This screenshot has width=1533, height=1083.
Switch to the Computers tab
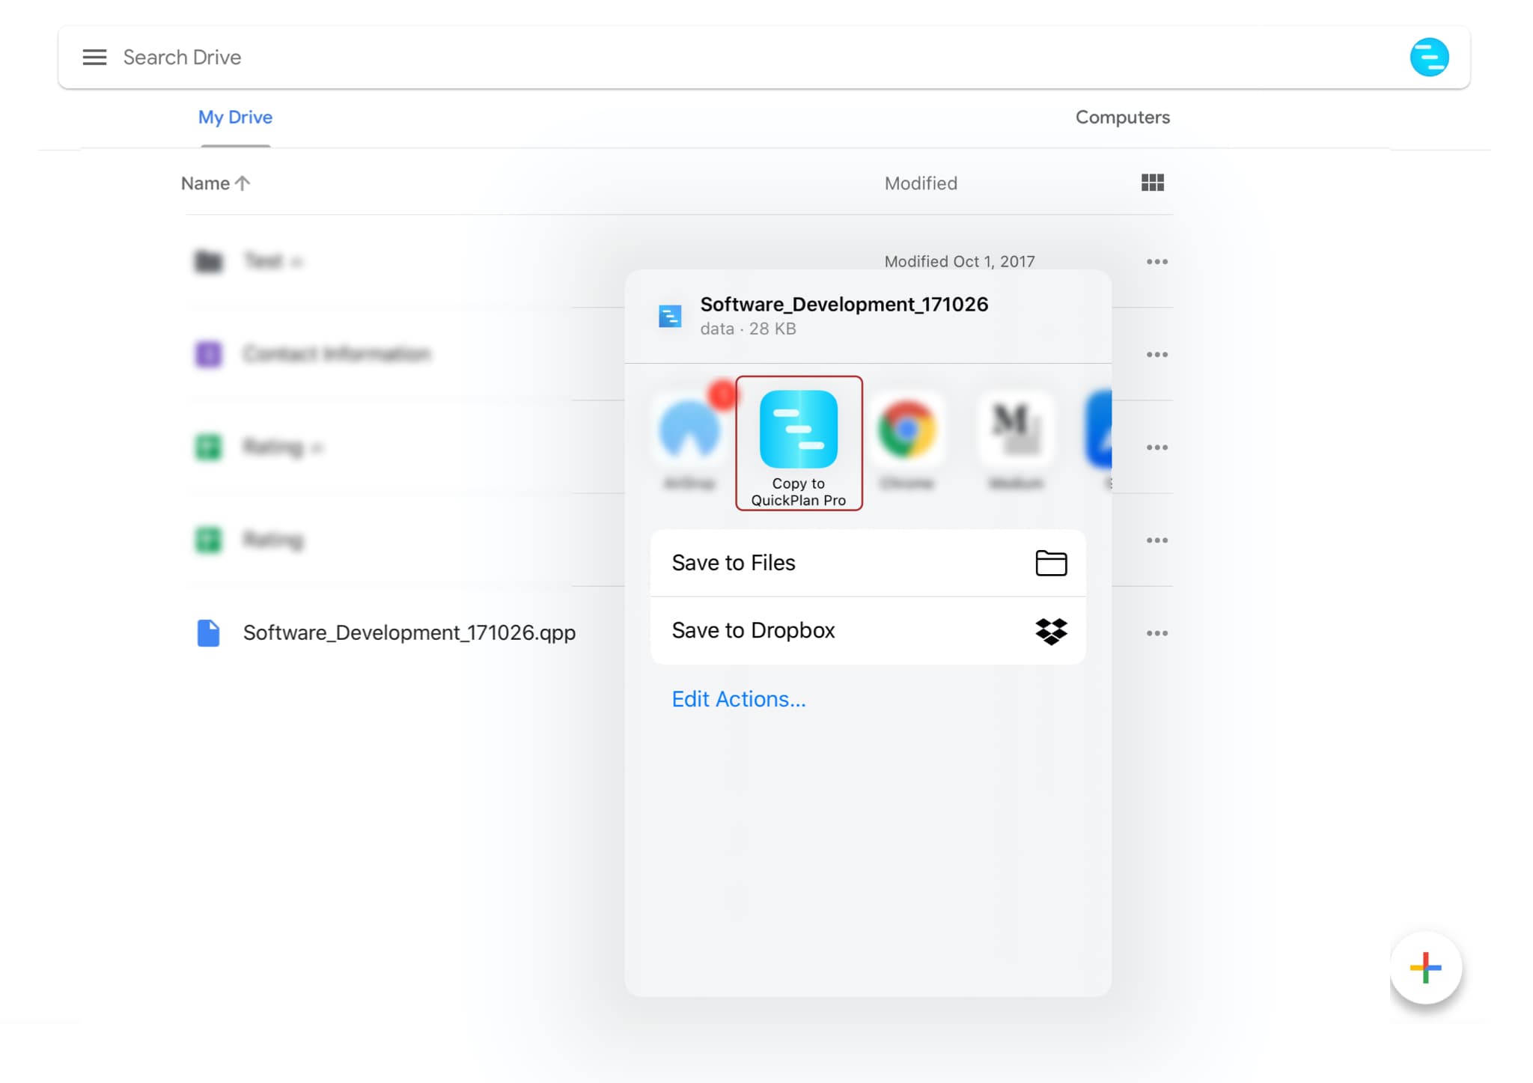click(x=1122, y=118)
